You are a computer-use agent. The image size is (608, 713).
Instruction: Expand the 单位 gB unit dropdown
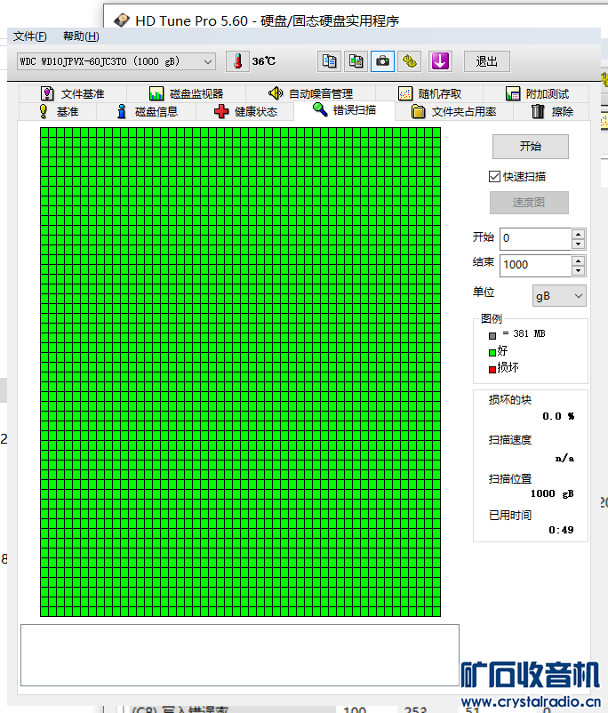click(559, 296)
